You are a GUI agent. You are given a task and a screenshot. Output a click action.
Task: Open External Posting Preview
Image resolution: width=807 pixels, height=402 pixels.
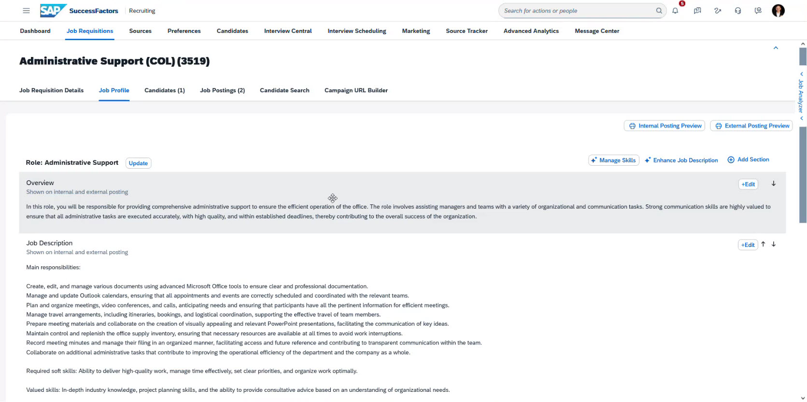click(751, 126)
